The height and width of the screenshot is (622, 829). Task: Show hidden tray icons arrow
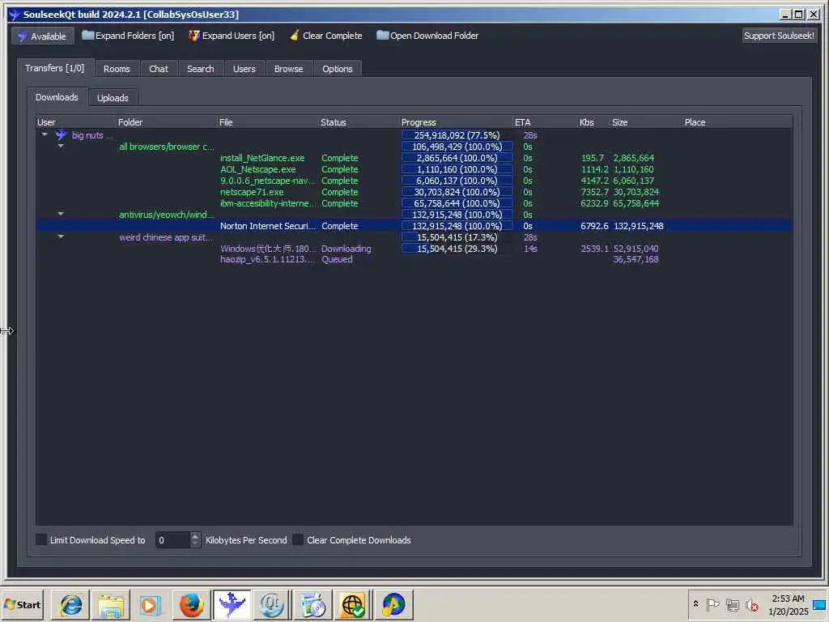pyautogui.click(x=695, y=604)
